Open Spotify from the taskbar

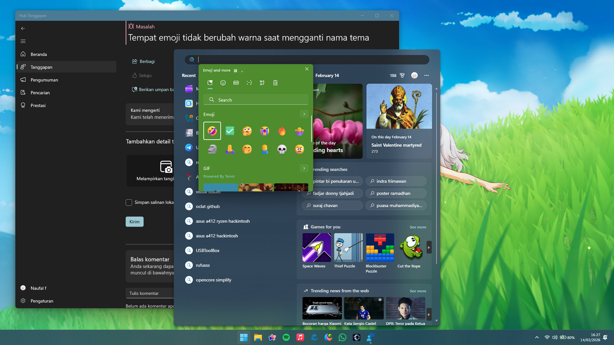pyautogui.click(x=286, y=337)
